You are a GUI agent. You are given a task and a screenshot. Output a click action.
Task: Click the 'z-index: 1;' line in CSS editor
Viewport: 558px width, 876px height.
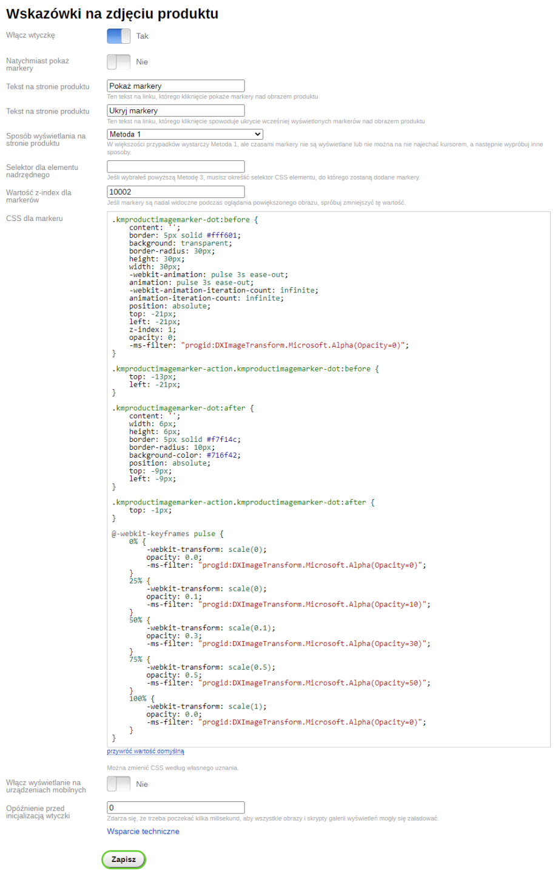(x=152, y=330)
